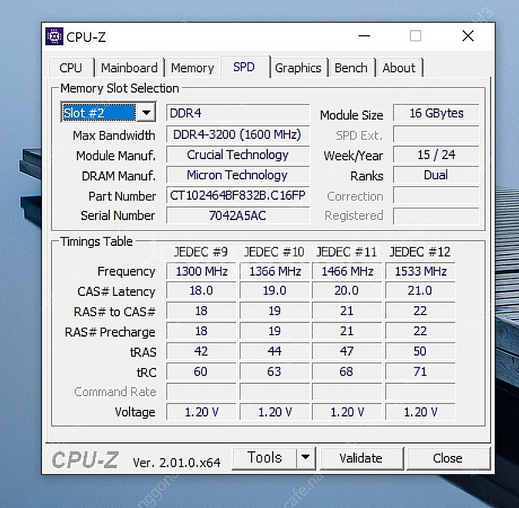Viewport: 519px width, 508px height.
Task: Close the CPU-Z window with X
Action: pyautogui.click(x=467, y=37)
